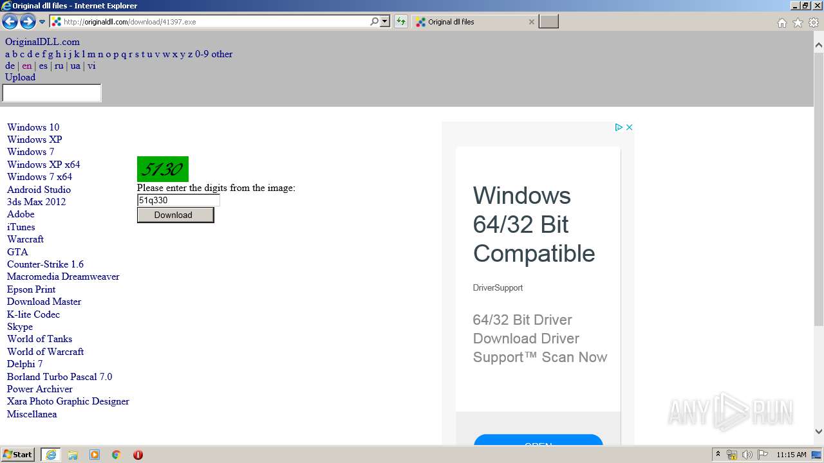Open the Upload link

click(x=20, y=77)
